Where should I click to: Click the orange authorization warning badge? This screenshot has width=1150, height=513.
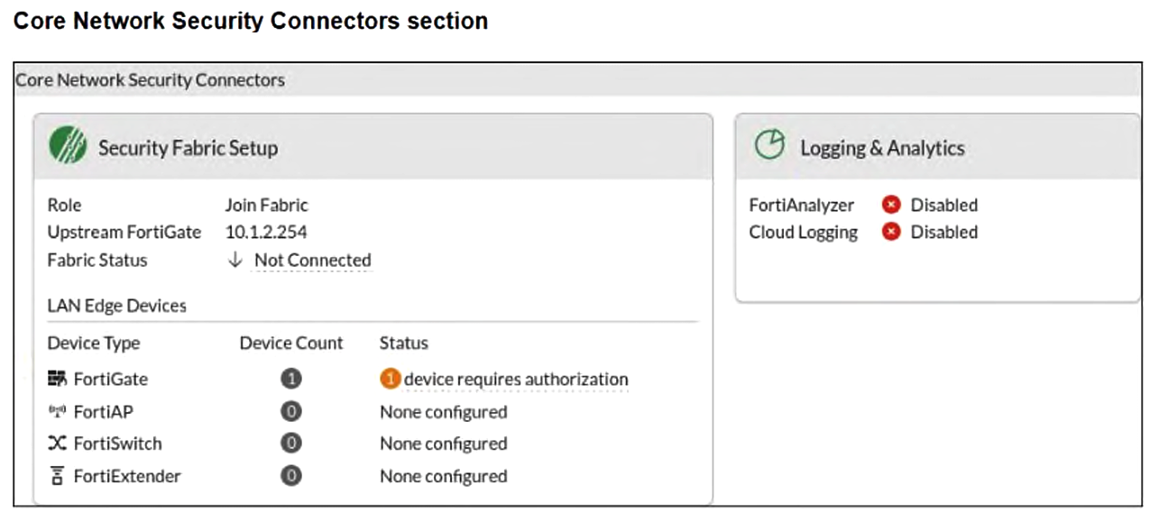tap(390, 380)
